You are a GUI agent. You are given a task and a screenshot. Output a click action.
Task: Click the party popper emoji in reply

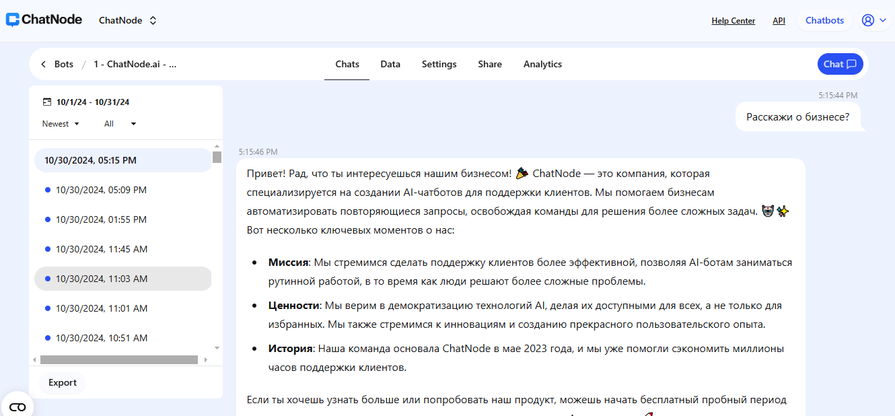point(522,174)
